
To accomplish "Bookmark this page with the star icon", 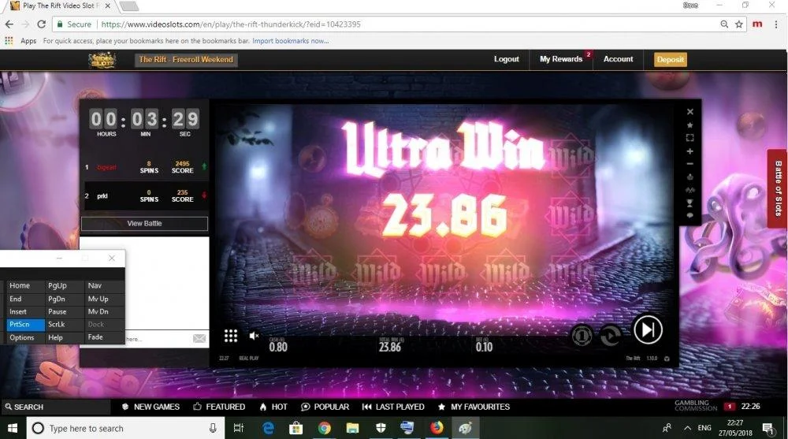I will point(739,24).
